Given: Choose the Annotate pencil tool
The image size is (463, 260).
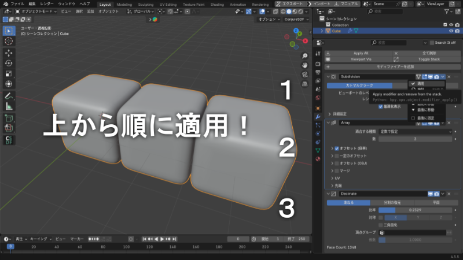Looking at the screenshot, I should (x=9, y=96).
